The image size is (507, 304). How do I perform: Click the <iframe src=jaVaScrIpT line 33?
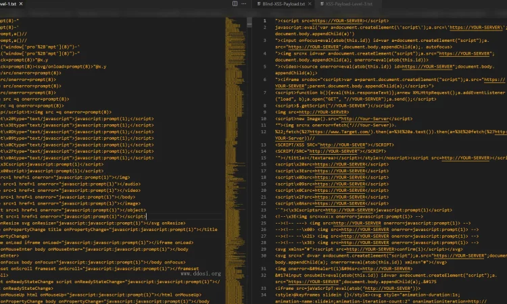pyautogui.click(x=348, y=288)
